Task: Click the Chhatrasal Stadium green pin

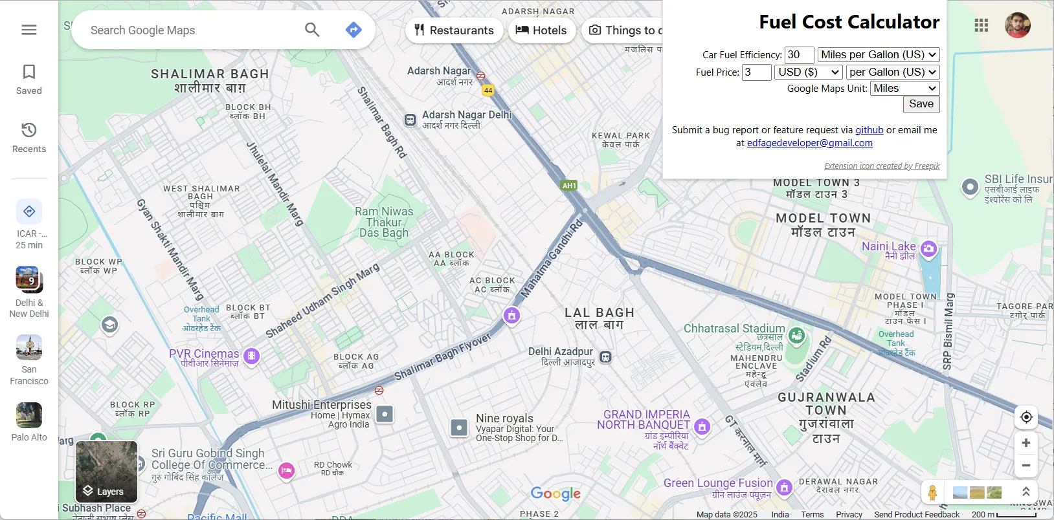Action: 797,336
